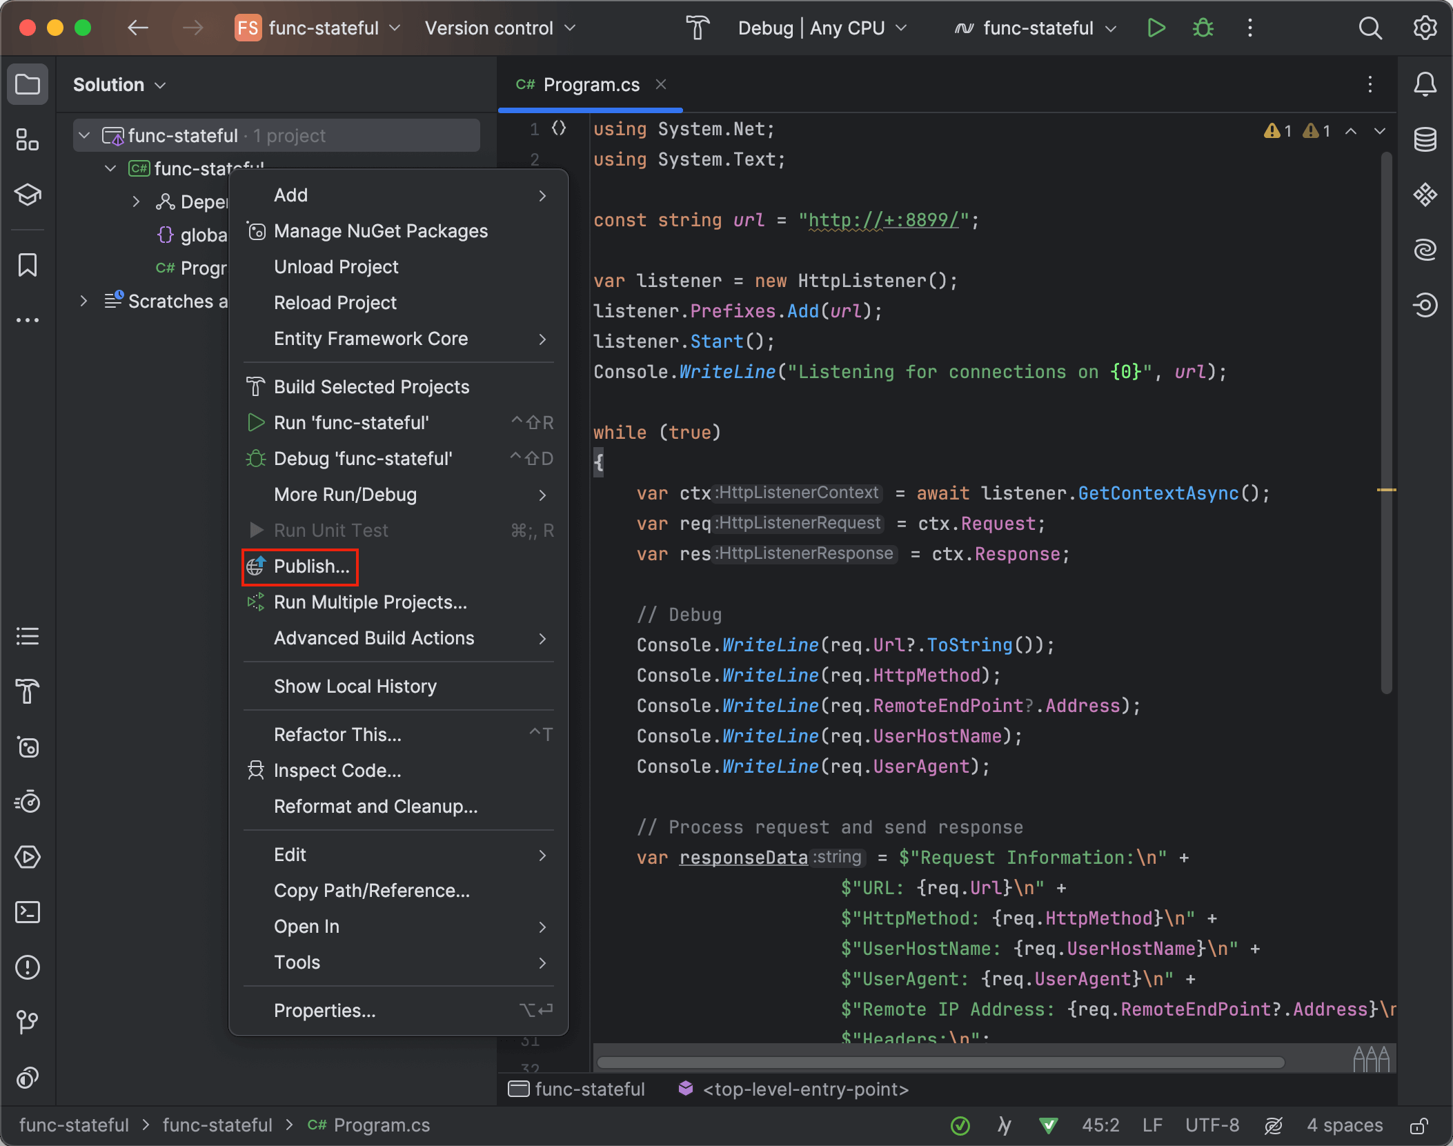Open Notifications bell icon
This screenshot has height=1146, width=1453.
pyautogui.click(x=1425, y=85)
